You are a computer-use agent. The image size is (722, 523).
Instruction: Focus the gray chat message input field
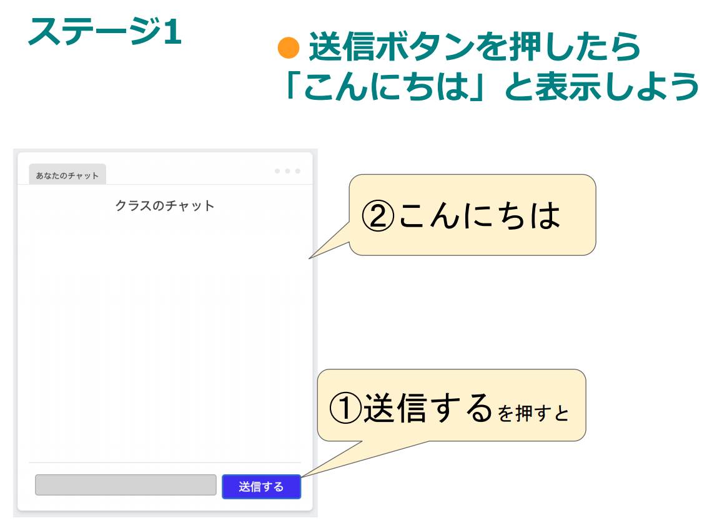click(126, 485)
